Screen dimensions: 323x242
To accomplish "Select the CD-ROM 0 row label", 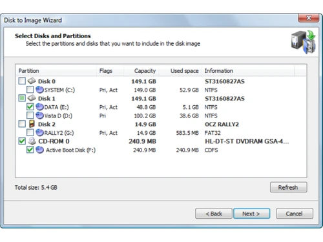I will (x=54, y=141).
